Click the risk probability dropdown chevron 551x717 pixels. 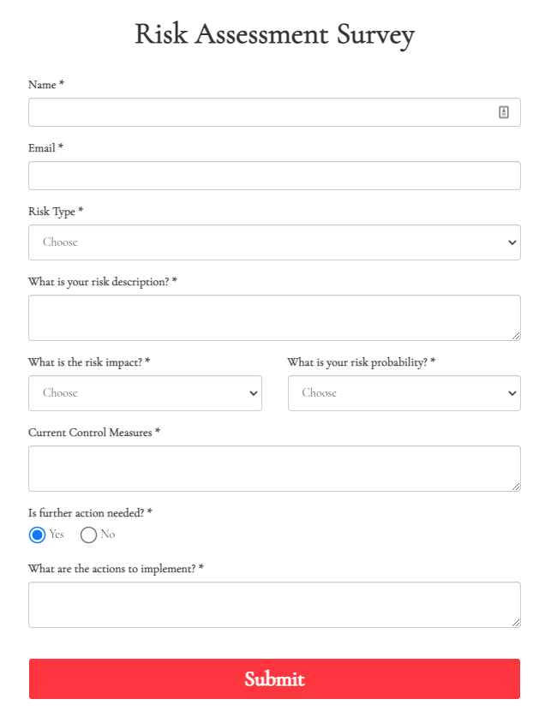click(512, 393)
